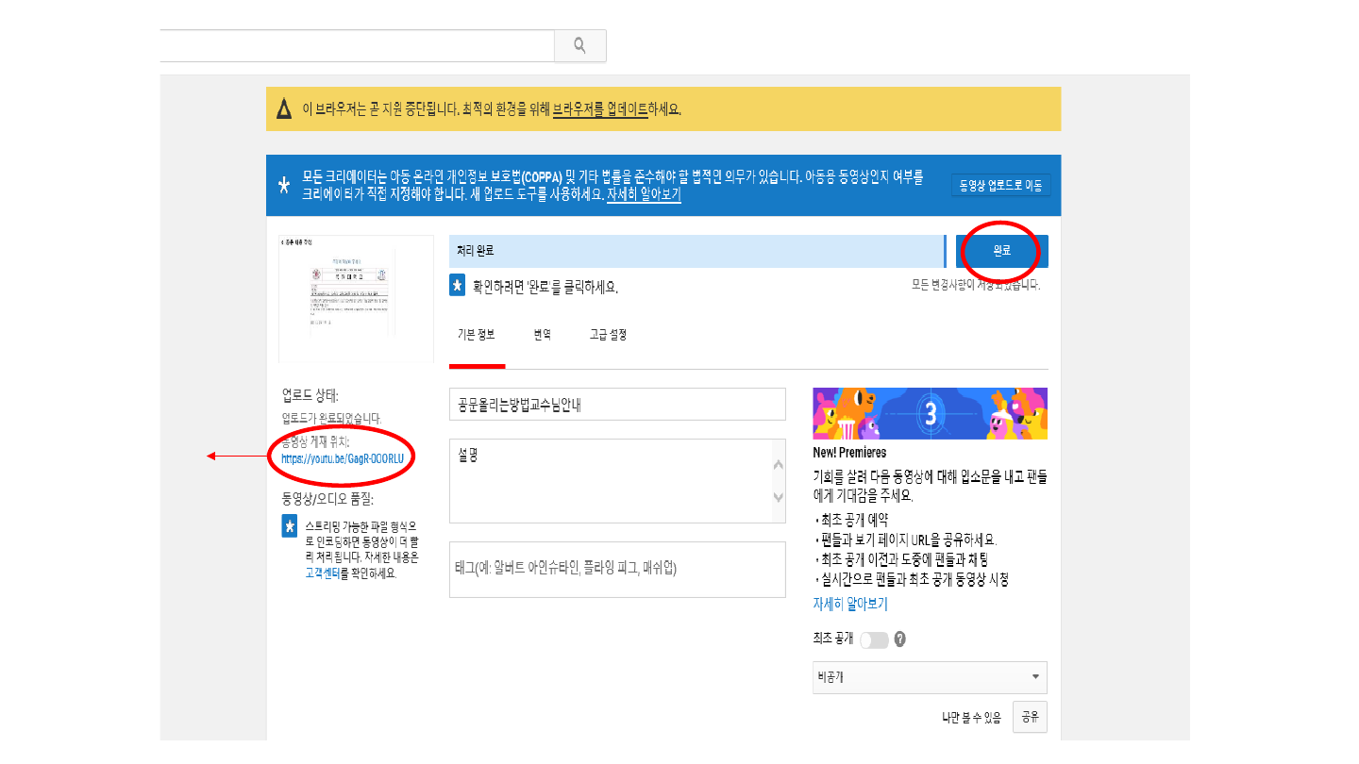Click the uploaded video thumbnail preview
This screenshot has height=764, width=1359.
coord(356,298)
